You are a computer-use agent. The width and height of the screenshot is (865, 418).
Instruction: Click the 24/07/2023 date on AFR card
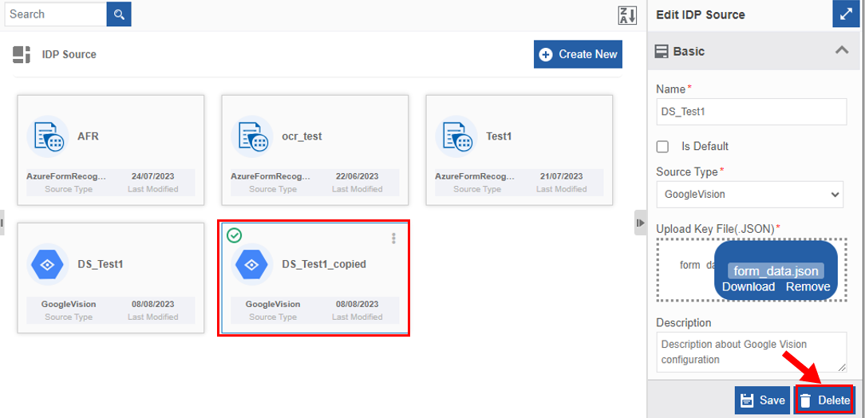(152, 176)
